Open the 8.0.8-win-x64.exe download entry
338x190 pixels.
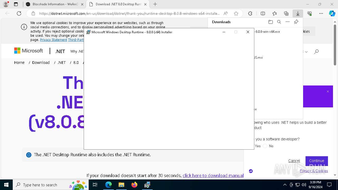267,32
